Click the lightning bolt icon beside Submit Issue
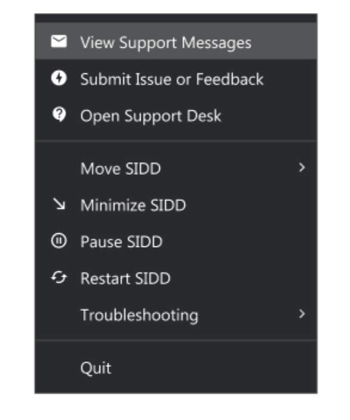 [x=59, y=78]
